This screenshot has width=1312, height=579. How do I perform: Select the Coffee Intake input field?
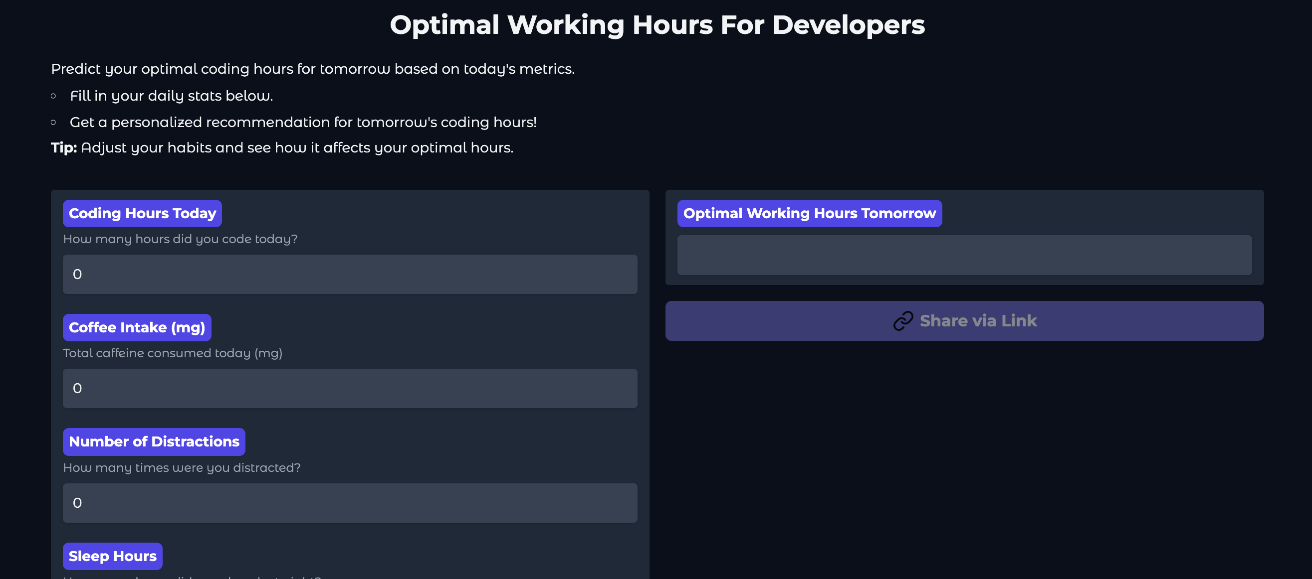349,388
